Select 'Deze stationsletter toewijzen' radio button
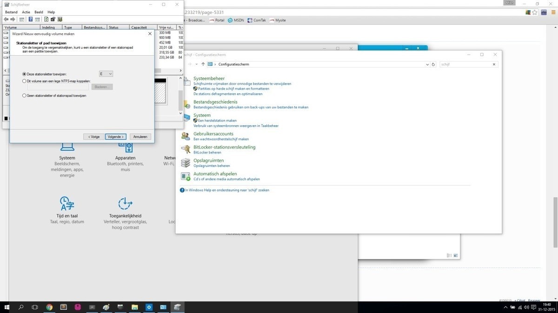 25,74
